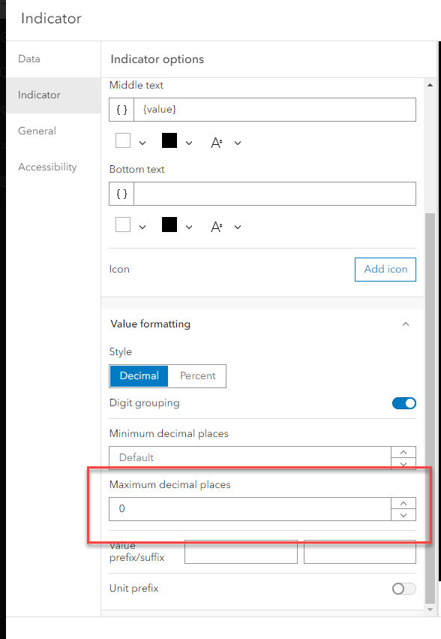This screenshot has width=441, height=639.
Task: Click the {} template icon for Middle text
Action: [x=121, y=109]
